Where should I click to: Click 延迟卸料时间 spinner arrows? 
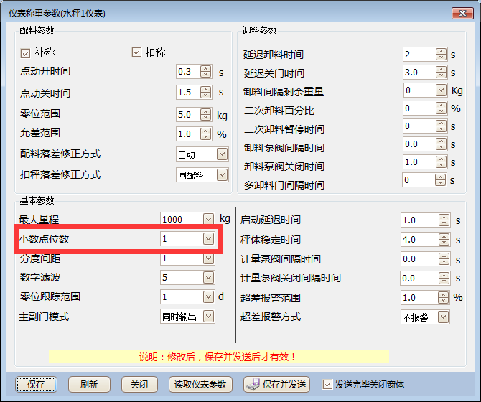[x=441, y=55]
